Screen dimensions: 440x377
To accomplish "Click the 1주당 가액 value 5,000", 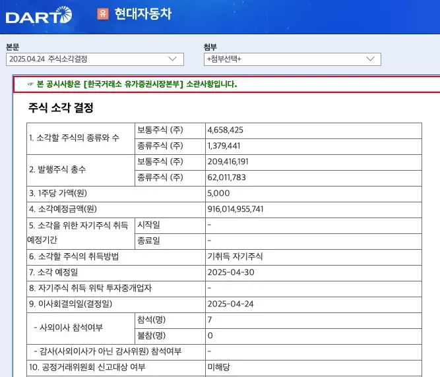I will point(218,193).
